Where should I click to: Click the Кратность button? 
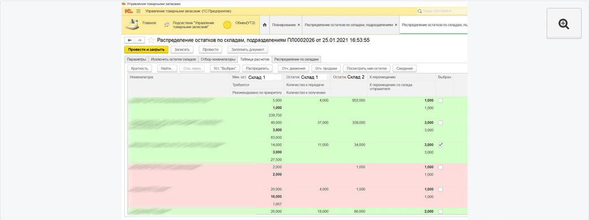pos(140,69)
